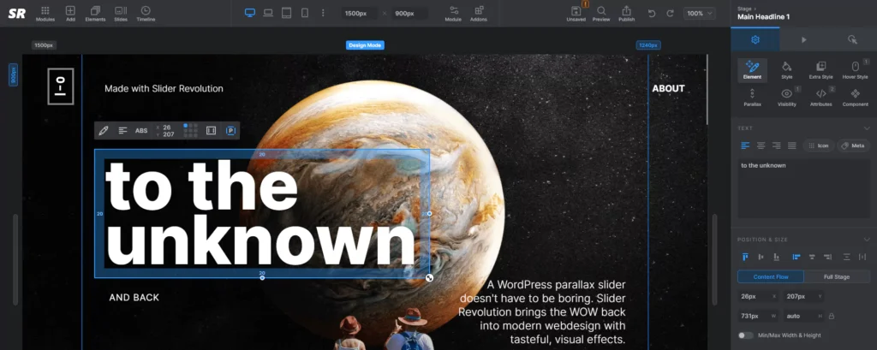Click the Icon button in Text section
Screen dimensions: 877x350
coord(819,145)
